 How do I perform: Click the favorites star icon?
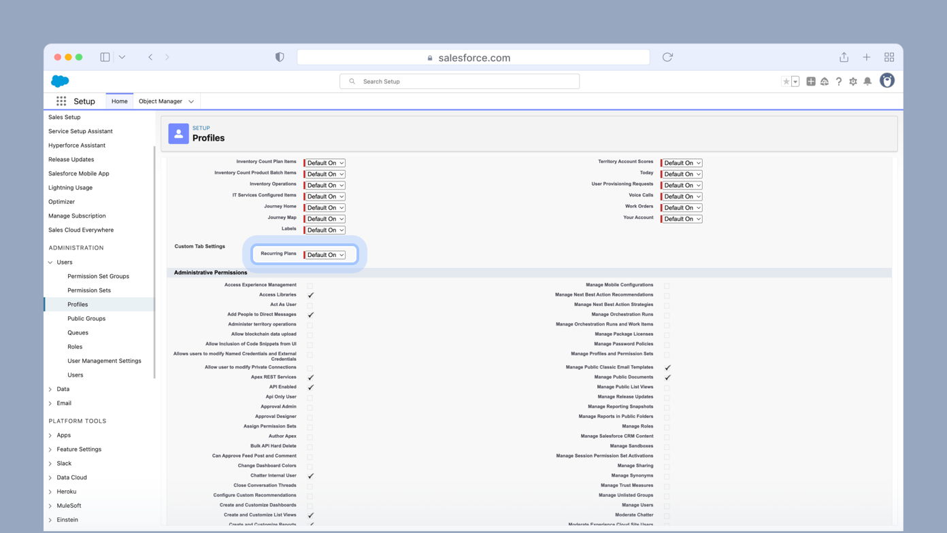tap(786, 81)
